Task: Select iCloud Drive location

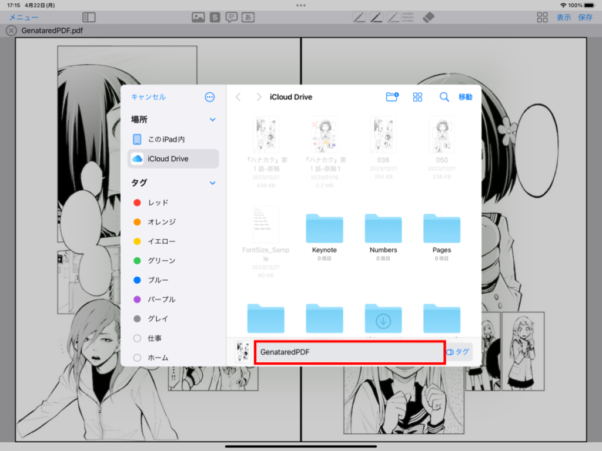Action: pos(173,159)
